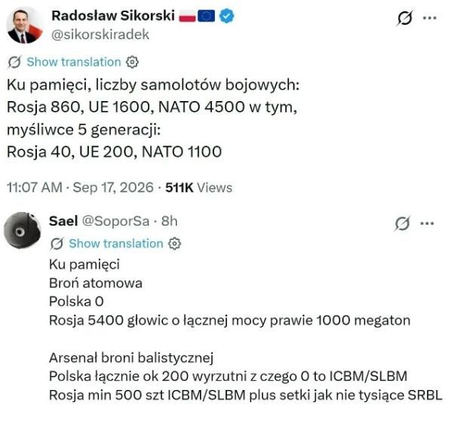Open Radosław Sikorski's profile picture
Screen dimensions: 451x424
[x=24, y=26]
